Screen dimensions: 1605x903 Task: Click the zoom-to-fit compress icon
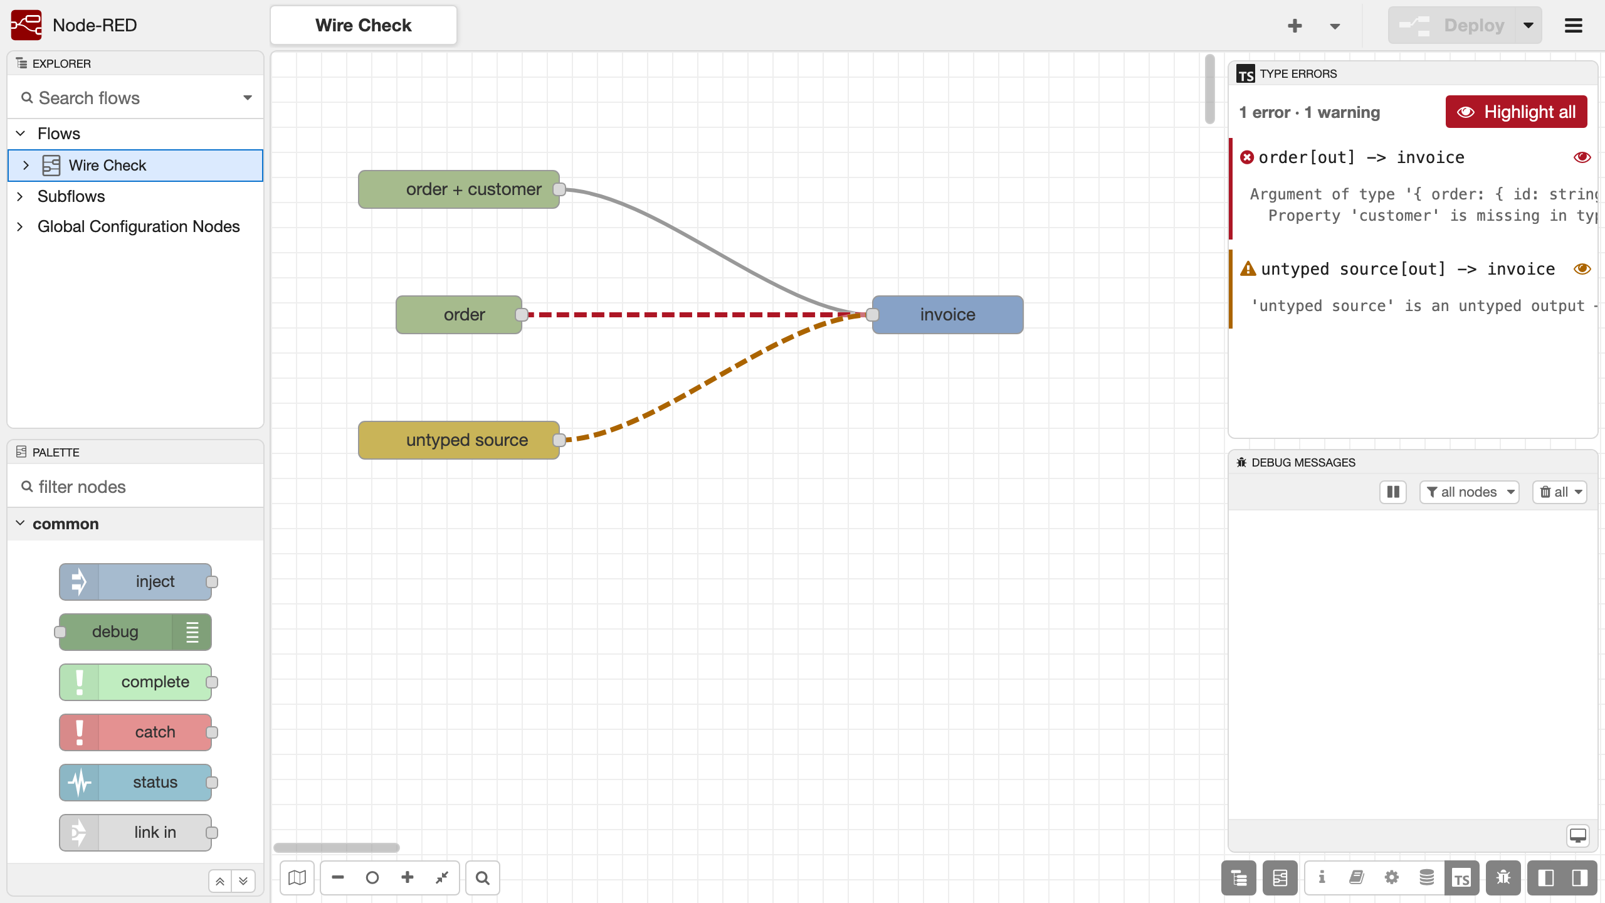click(442, 878)
